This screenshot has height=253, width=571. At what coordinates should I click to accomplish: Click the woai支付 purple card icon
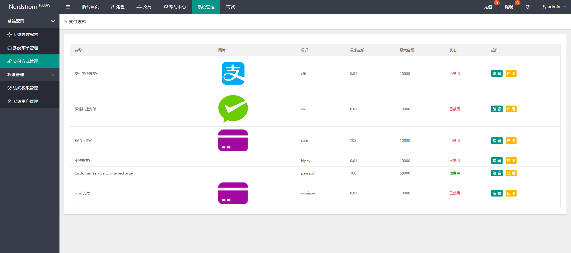[x=233, y=193]
